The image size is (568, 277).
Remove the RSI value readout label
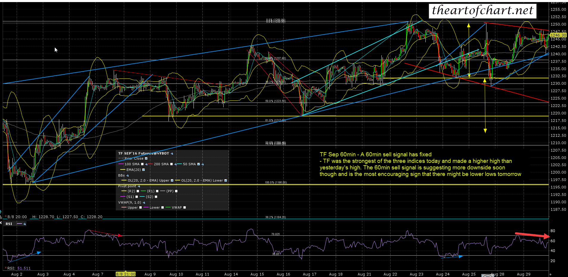(5, 268)
